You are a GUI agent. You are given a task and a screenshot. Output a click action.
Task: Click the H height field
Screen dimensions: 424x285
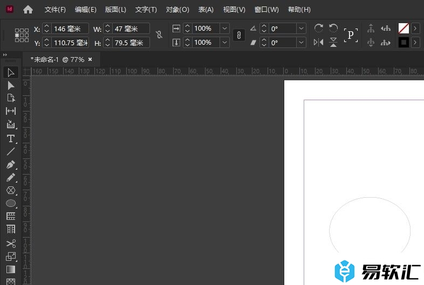131,43
